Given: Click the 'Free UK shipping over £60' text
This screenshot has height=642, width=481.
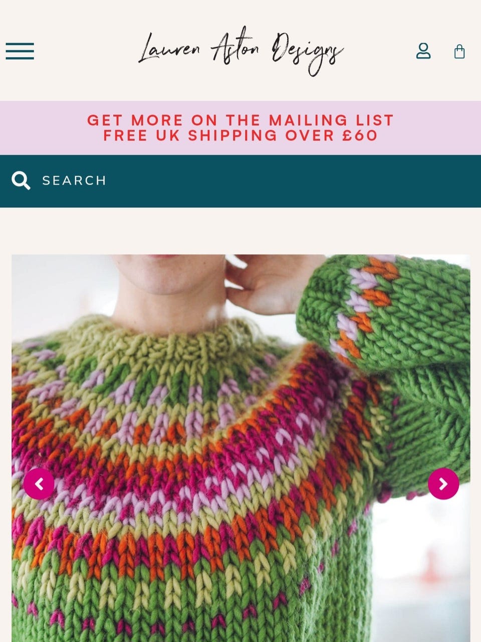Looking at the screenshot, I should pos(241,135).
